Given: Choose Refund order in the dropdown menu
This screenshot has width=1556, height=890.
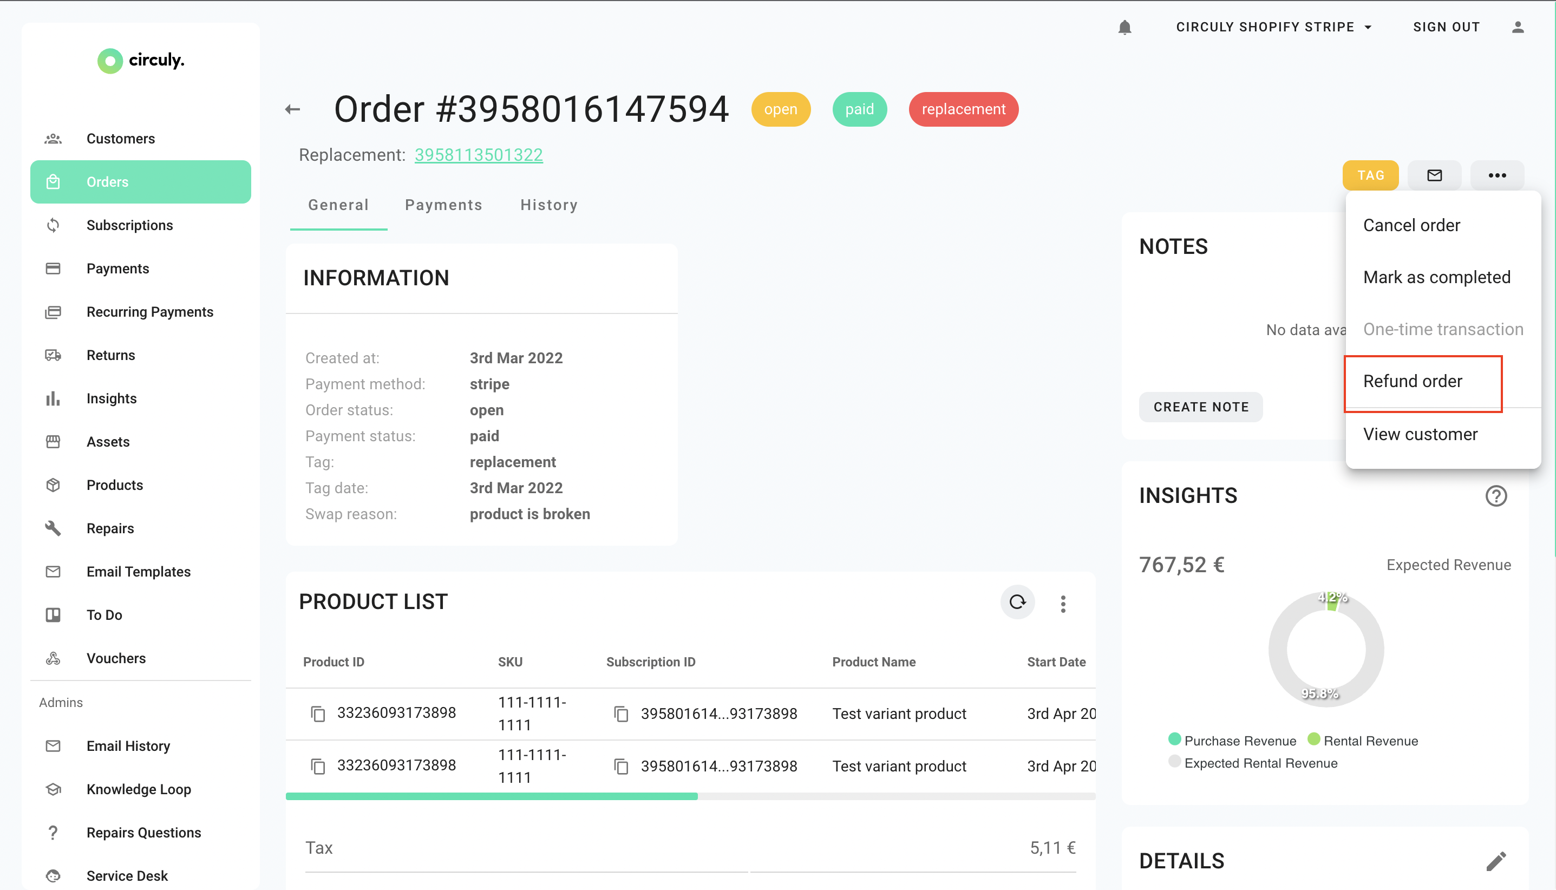Looking at the screenshot, I should pos(1442,381).
